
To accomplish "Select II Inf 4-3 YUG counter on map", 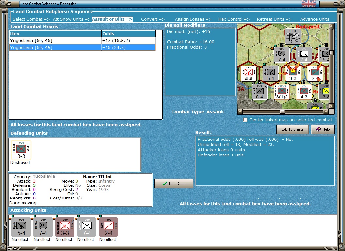I will (304, 92).
